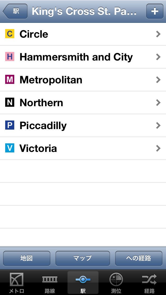
Task: Select the 駅 stations tab
Action: click(x=83, y=283)
